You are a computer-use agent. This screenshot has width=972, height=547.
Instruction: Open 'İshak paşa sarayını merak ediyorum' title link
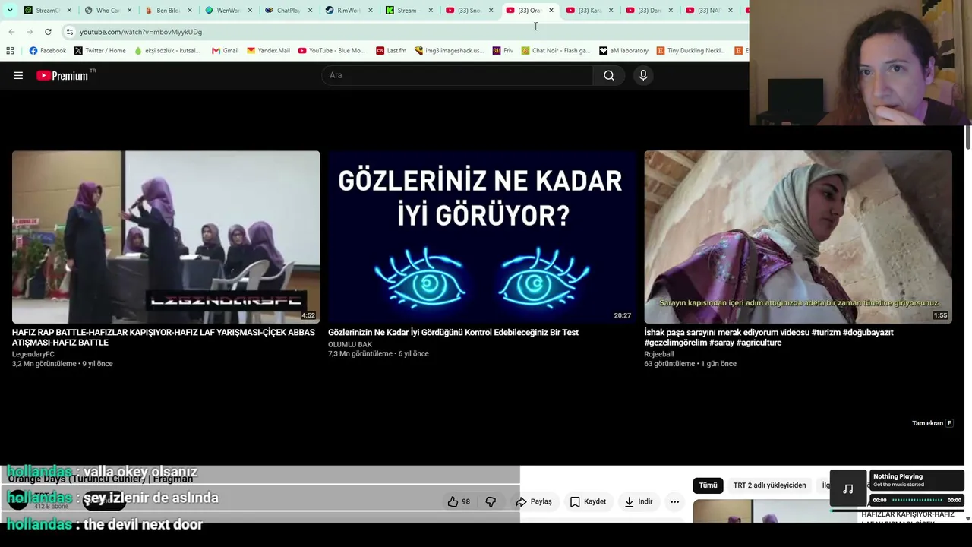[768, 337]
